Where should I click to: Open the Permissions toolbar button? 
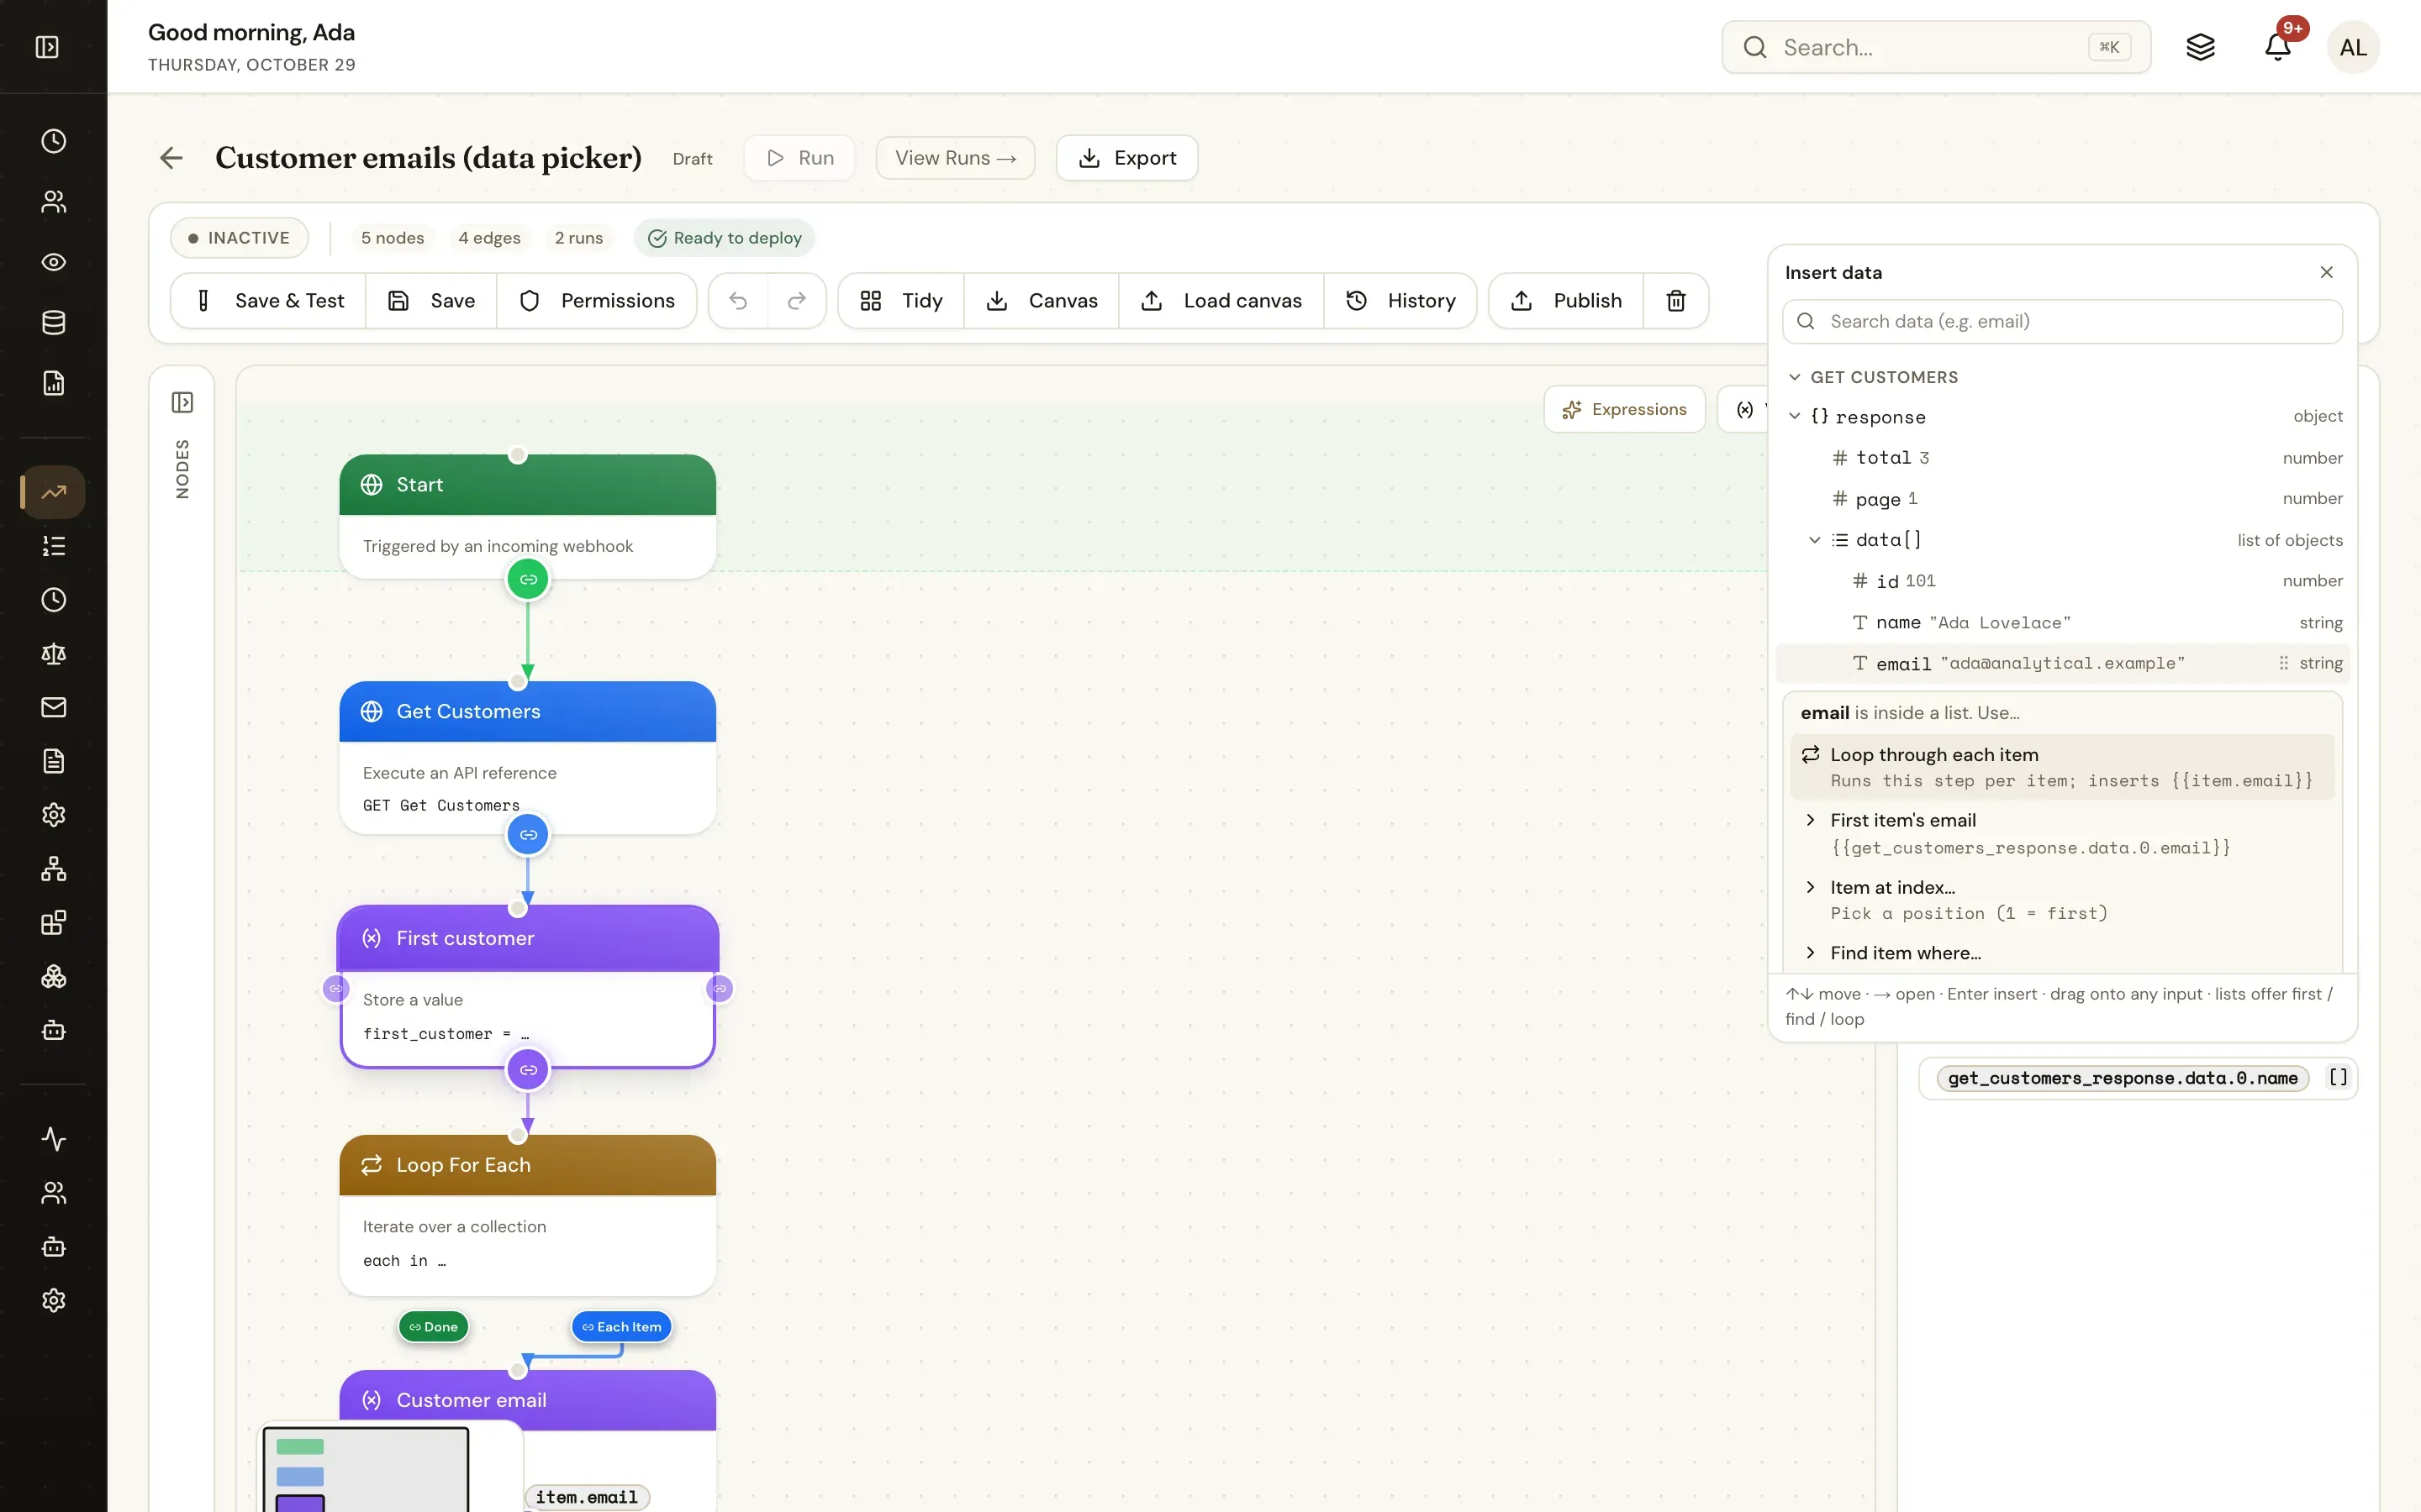click(596, 301)
